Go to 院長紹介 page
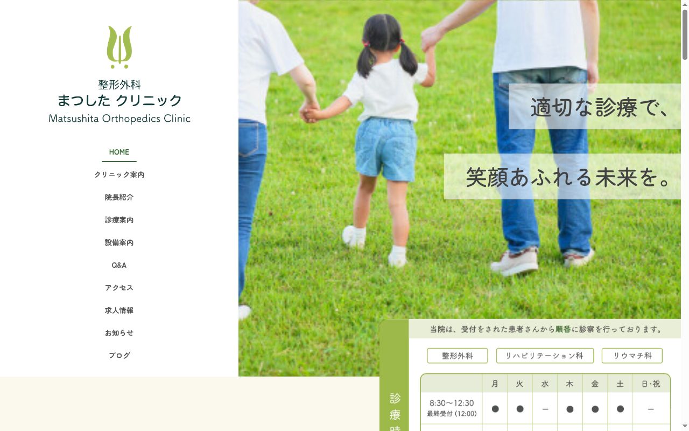 (119, 197)
